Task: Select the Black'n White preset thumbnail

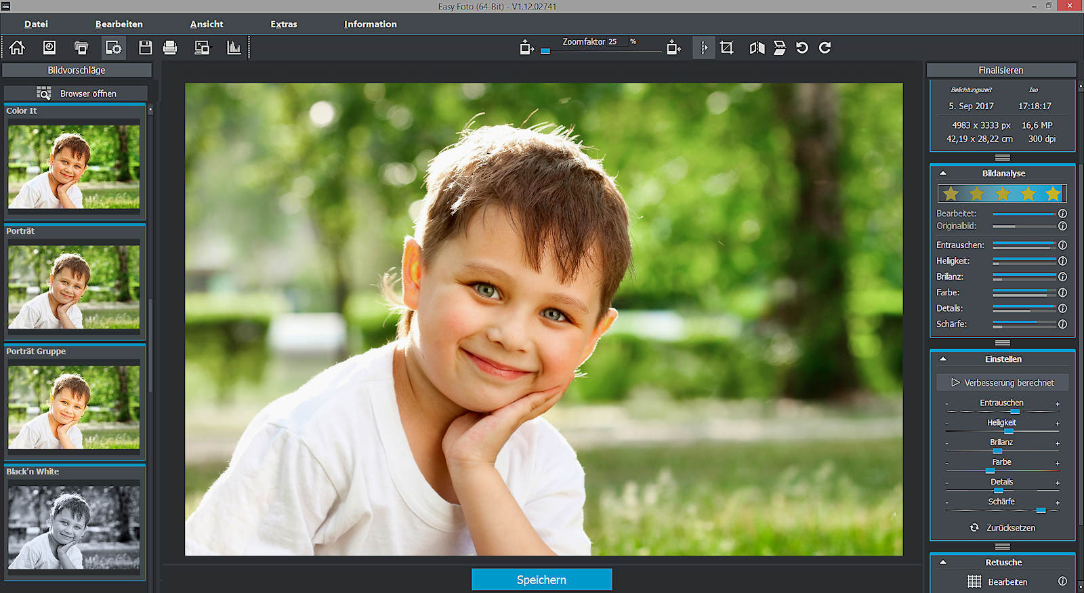Action: pyautogui.click(x=74, y=527)
